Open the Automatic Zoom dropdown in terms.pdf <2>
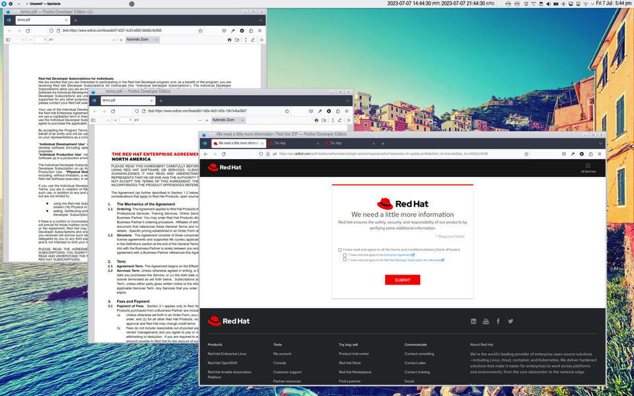 coord(143,40)
